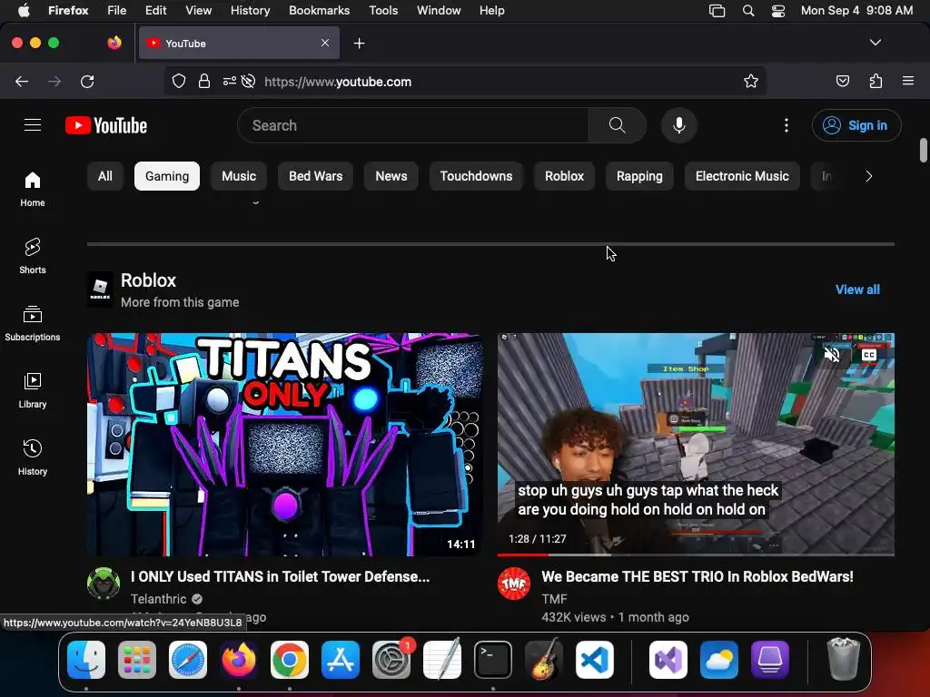Open Safari from the Dock
930x697 pixels.
click(x=187, y=660)
